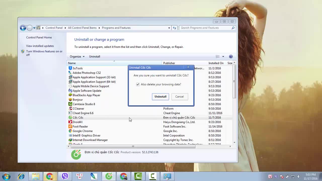Viewport: 322px width, 181px height.
Task: Open Viber from the taskbar
Action: [x=65, y=176]
